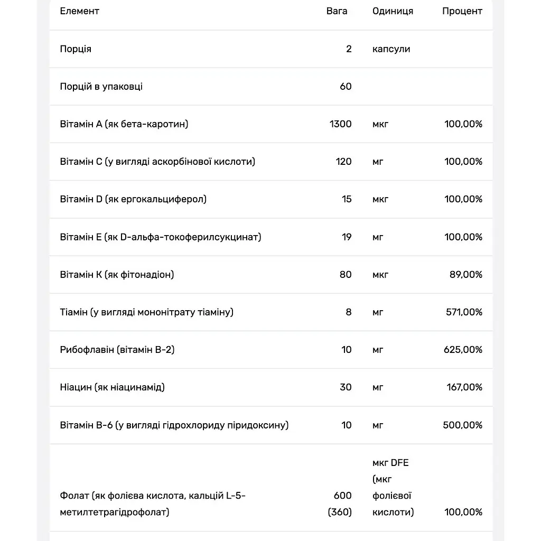Click the Вітамін B-6 гідрохлориду піридоксину row
Image resolution: width=541 pixels, height=541 pixels.
point(271,425)
